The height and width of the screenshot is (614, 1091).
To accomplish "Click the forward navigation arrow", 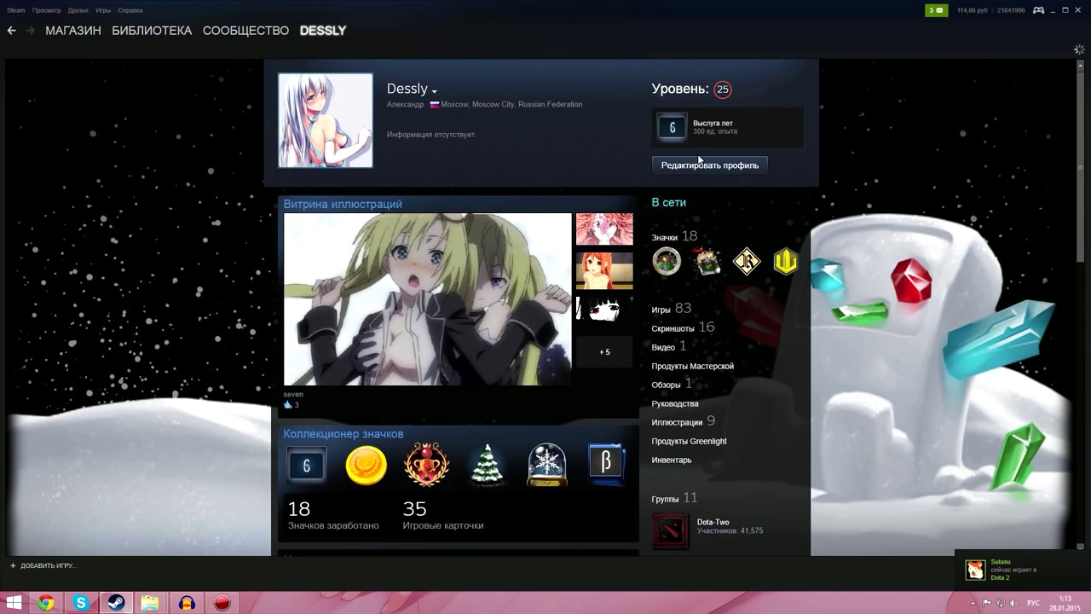I will (x=30, y=30).
